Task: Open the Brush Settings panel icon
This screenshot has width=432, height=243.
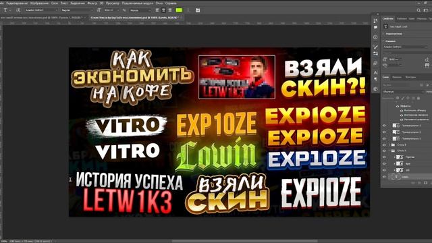Action: click(x=375, y=54)
